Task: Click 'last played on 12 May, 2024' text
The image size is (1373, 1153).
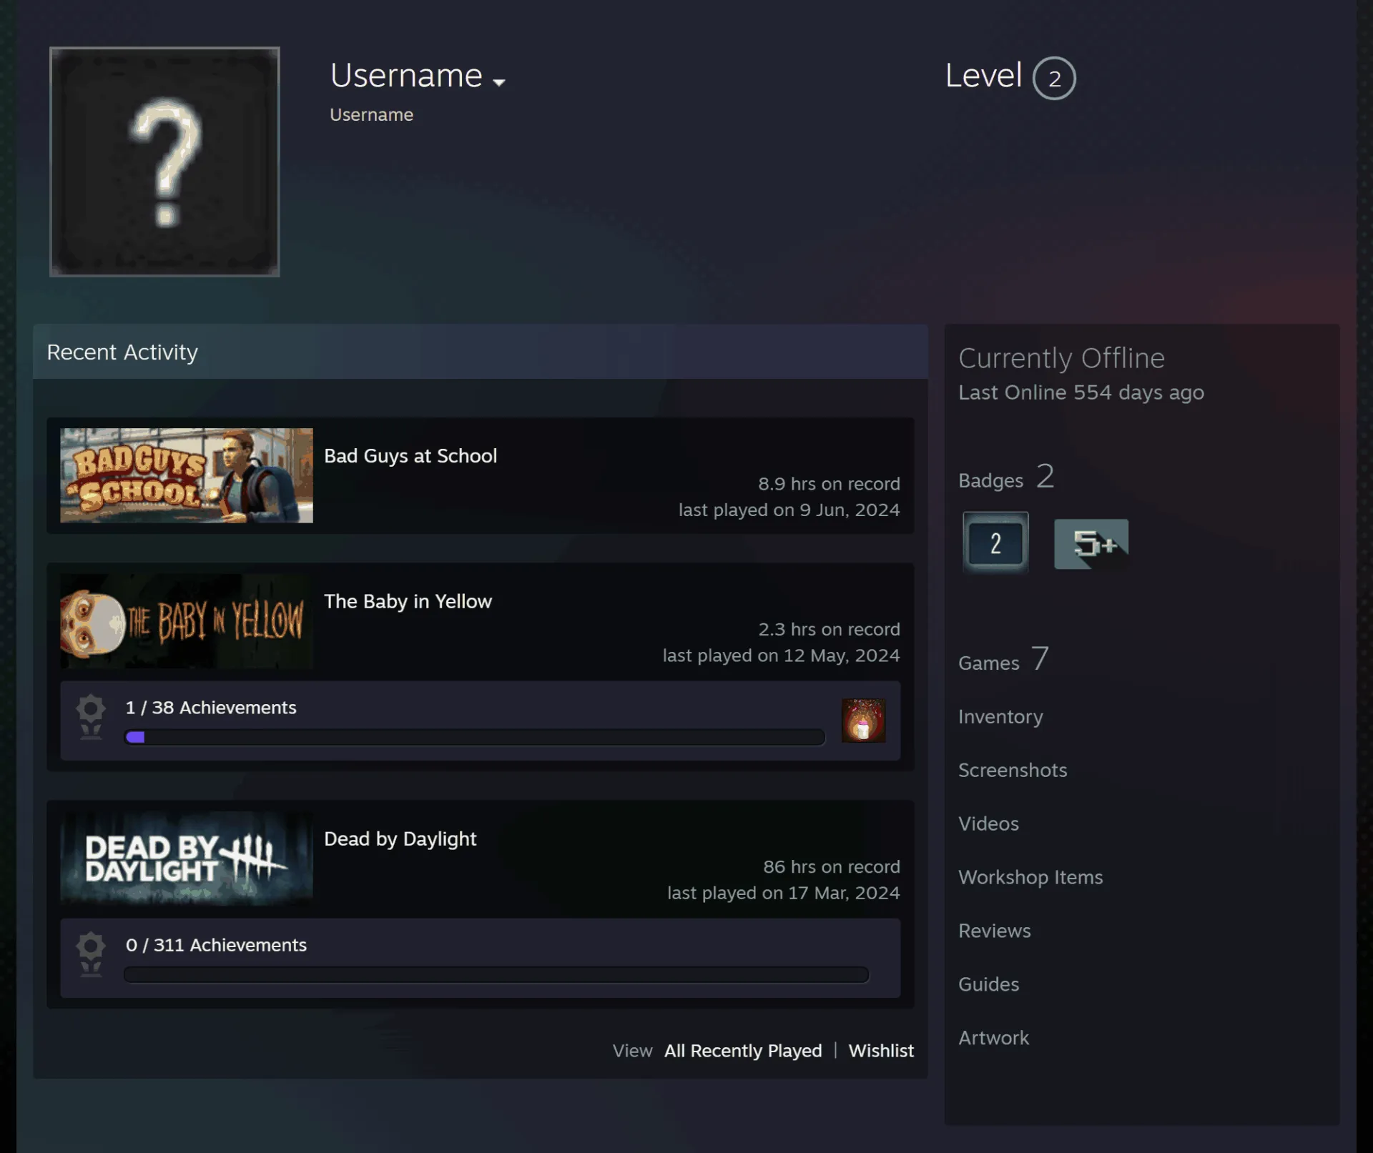Action: pyautogui.click(x=781, y=655)
